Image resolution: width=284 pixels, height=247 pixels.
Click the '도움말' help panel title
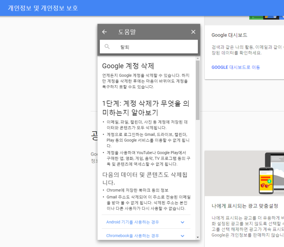127,32
